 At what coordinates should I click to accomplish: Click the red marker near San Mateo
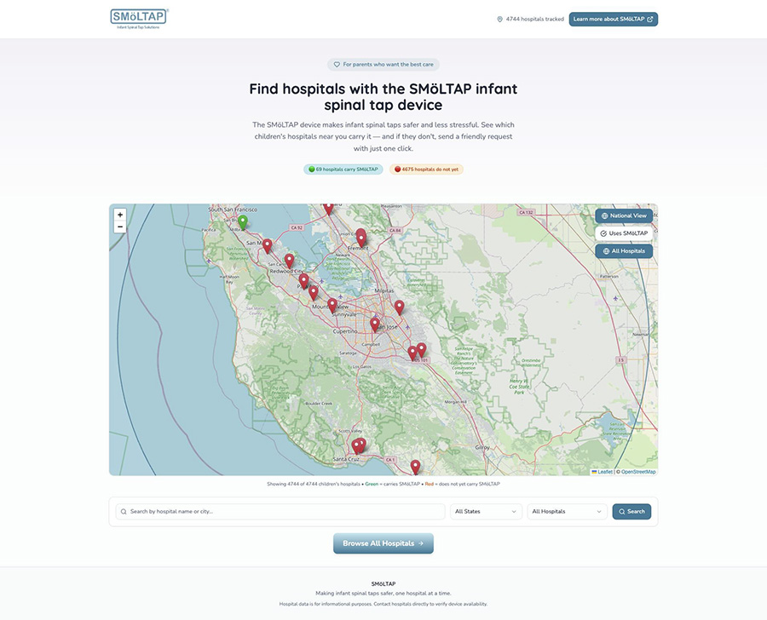pos(267,245)
